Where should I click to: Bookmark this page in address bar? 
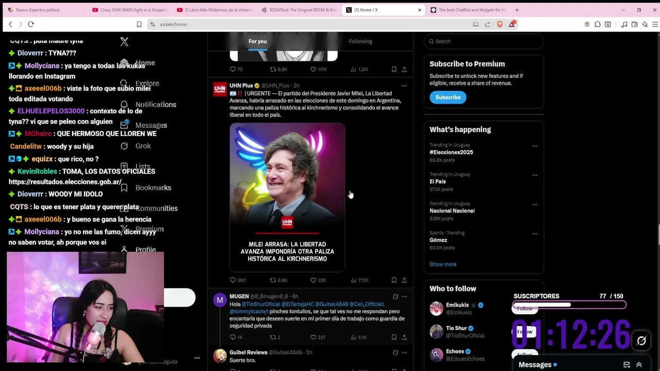tap(139, 24)
